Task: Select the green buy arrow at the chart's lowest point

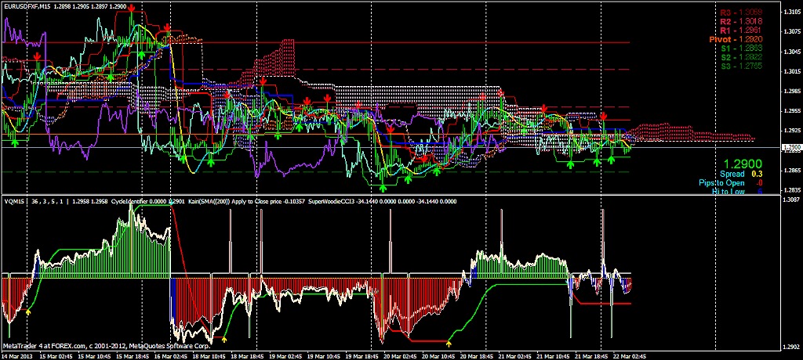Action: point(383,187)
